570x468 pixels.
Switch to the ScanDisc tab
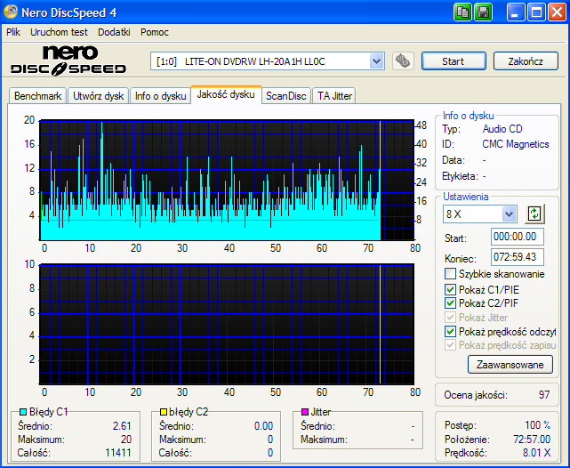(x=286, y=96)
